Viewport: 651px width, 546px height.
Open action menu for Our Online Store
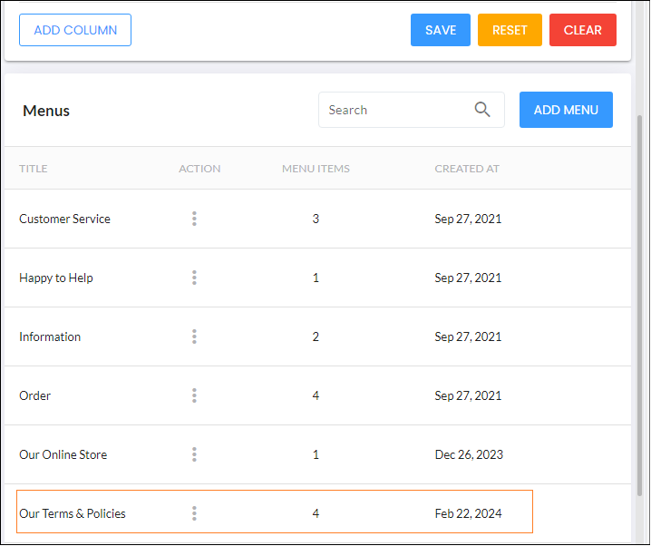(x=194, y=454)
